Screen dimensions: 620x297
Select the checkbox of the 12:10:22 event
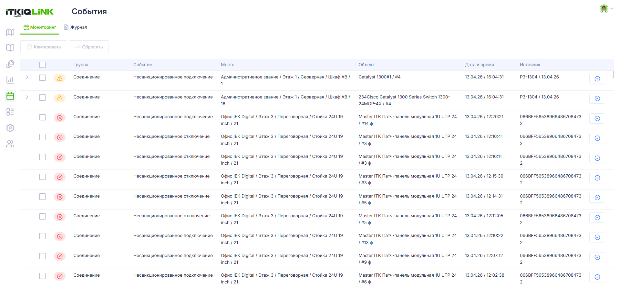click(42, 236)
